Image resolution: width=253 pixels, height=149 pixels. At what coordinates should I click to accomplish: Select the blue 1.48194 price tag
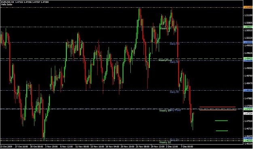click(248, 90)
